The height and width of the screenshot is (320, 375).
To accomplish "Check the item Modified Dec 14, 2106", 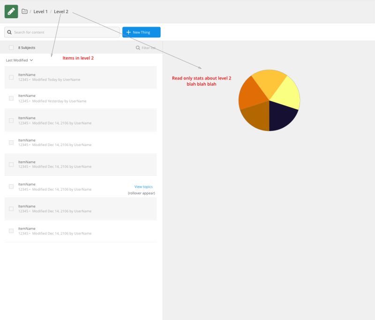I will [x=11, y=120].
